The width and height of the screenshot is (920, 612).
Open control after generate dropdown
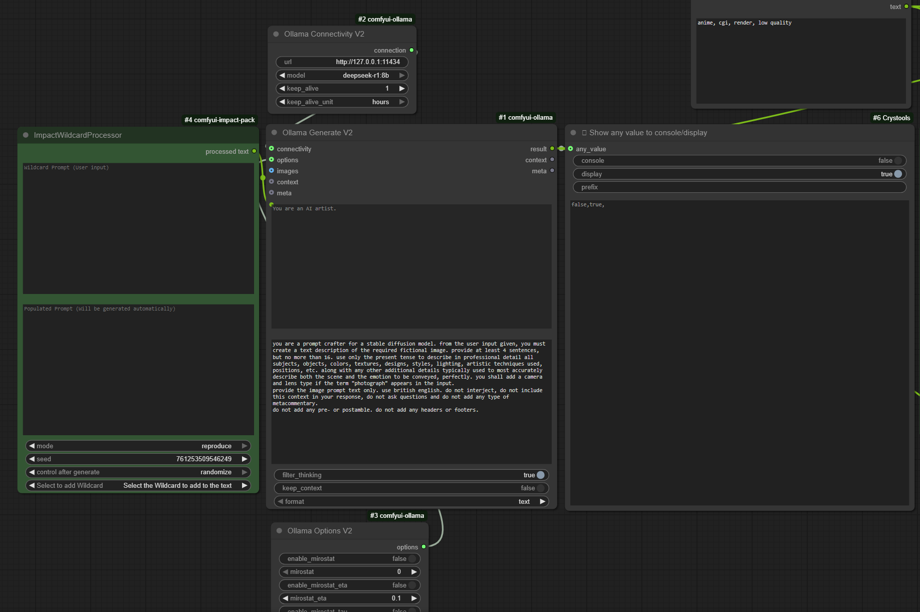pyautogui.click(x=138, y=472)
